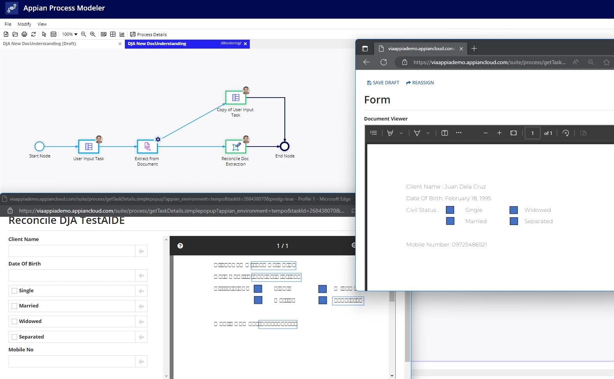Close the Draft process model tab
This screenshot has height=379, width=614.
[x=120, y=44]
